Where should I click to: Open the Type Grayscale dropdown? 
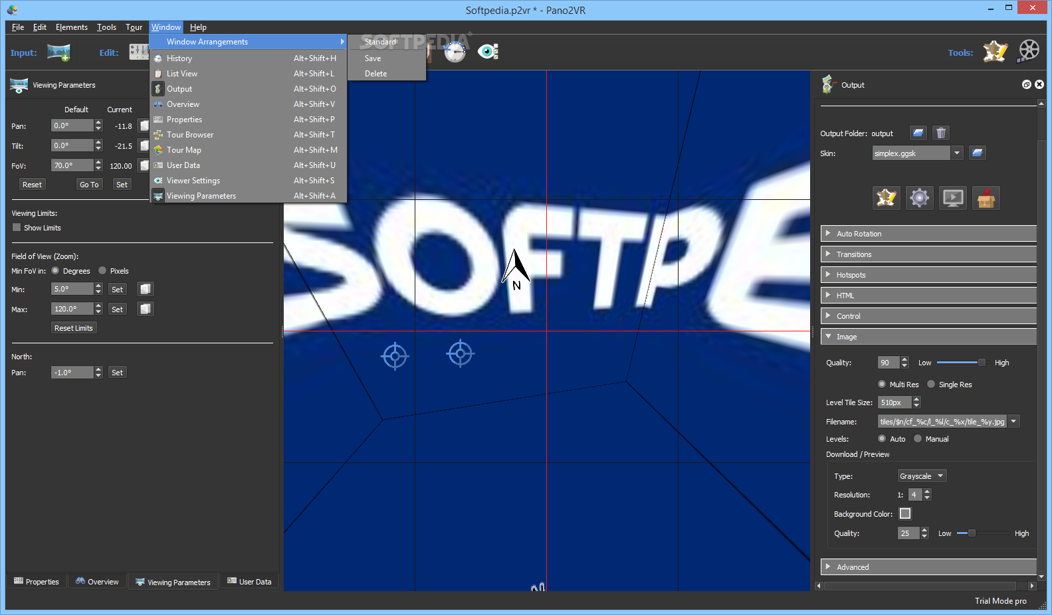[x=922, y=476]
